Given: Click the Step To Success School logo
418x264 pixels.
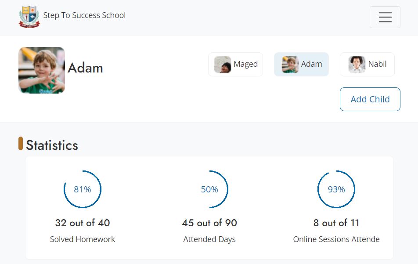Looking at the screenshot, I should coord(29,17).
